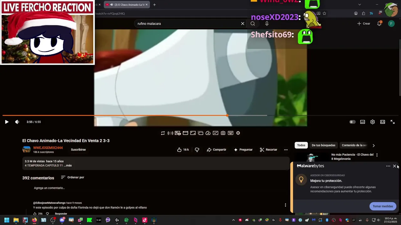Click 'Tomar medidas' in Malwarebytes popup
This screenshot has height=225, width=401.
383,206
